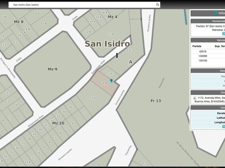225x168 pixels.
Task: Select the partida 130099 row
Action: tap(203, 56)
